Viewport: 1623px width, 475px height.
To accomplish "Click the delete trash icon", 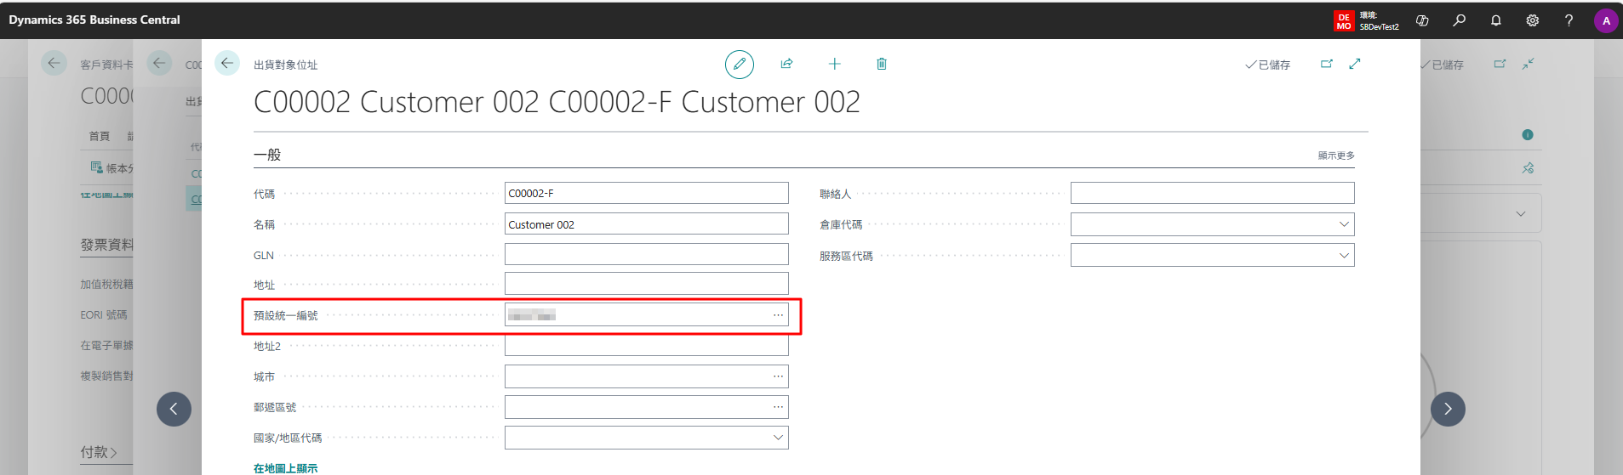I will 882,64.
